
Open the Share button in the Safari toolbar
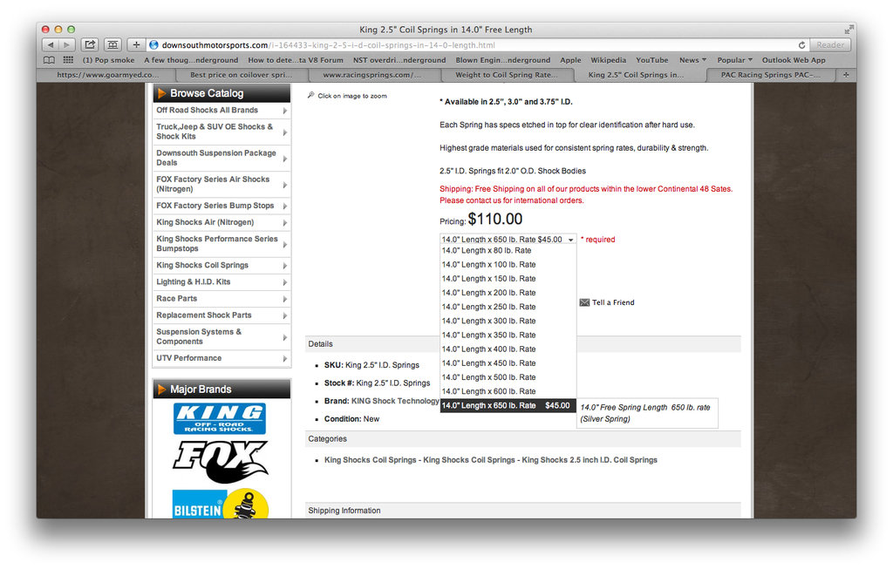coord(90,44)
